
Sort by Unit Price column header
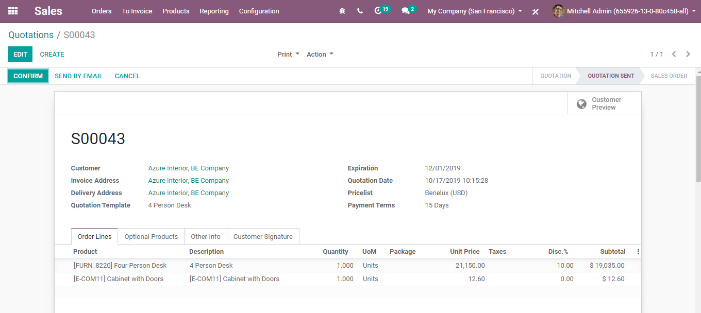[x=465, y=252]
